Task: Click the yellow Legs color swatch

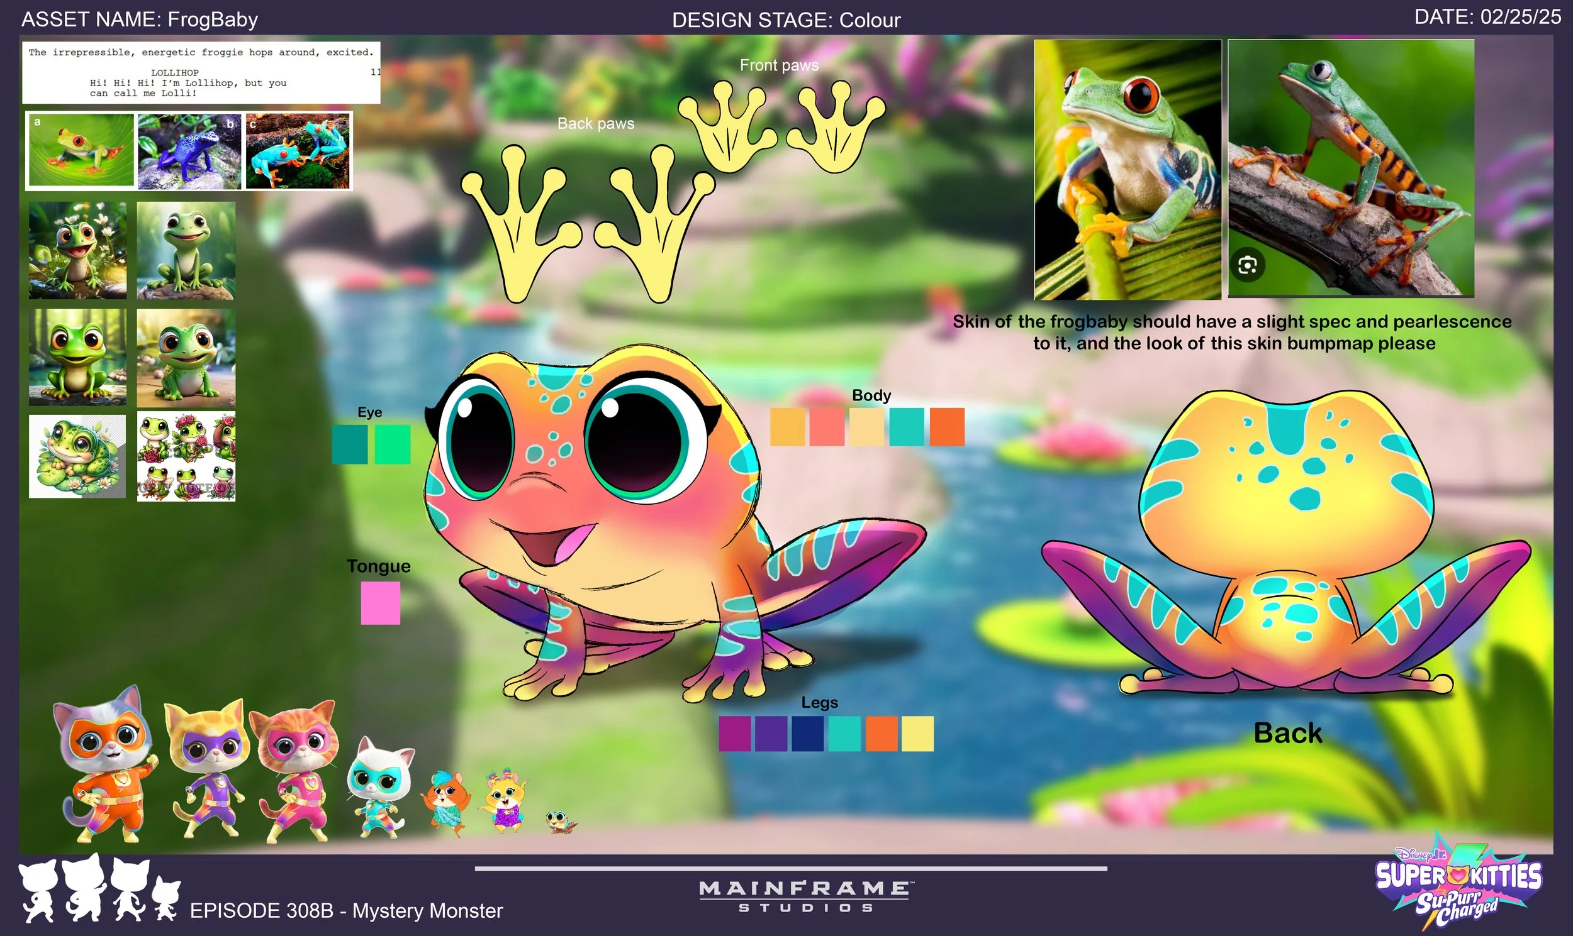Action: (918, 734)
